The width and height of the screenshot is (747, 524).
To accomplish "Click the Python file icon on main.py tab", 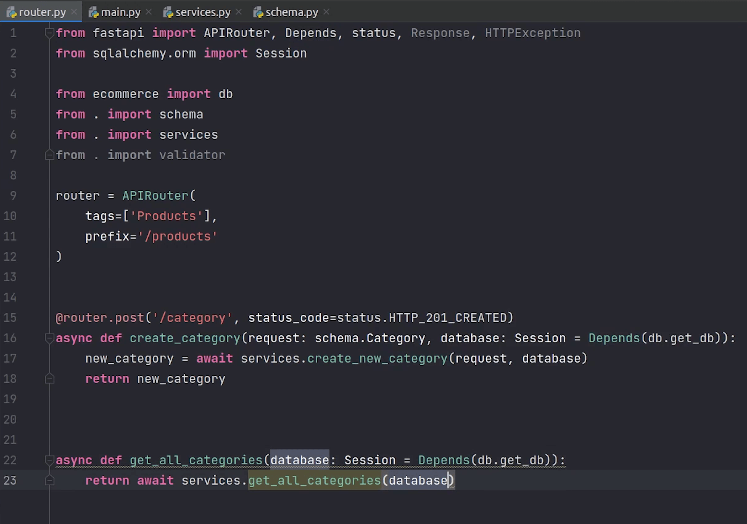I will tap(94, 12).
